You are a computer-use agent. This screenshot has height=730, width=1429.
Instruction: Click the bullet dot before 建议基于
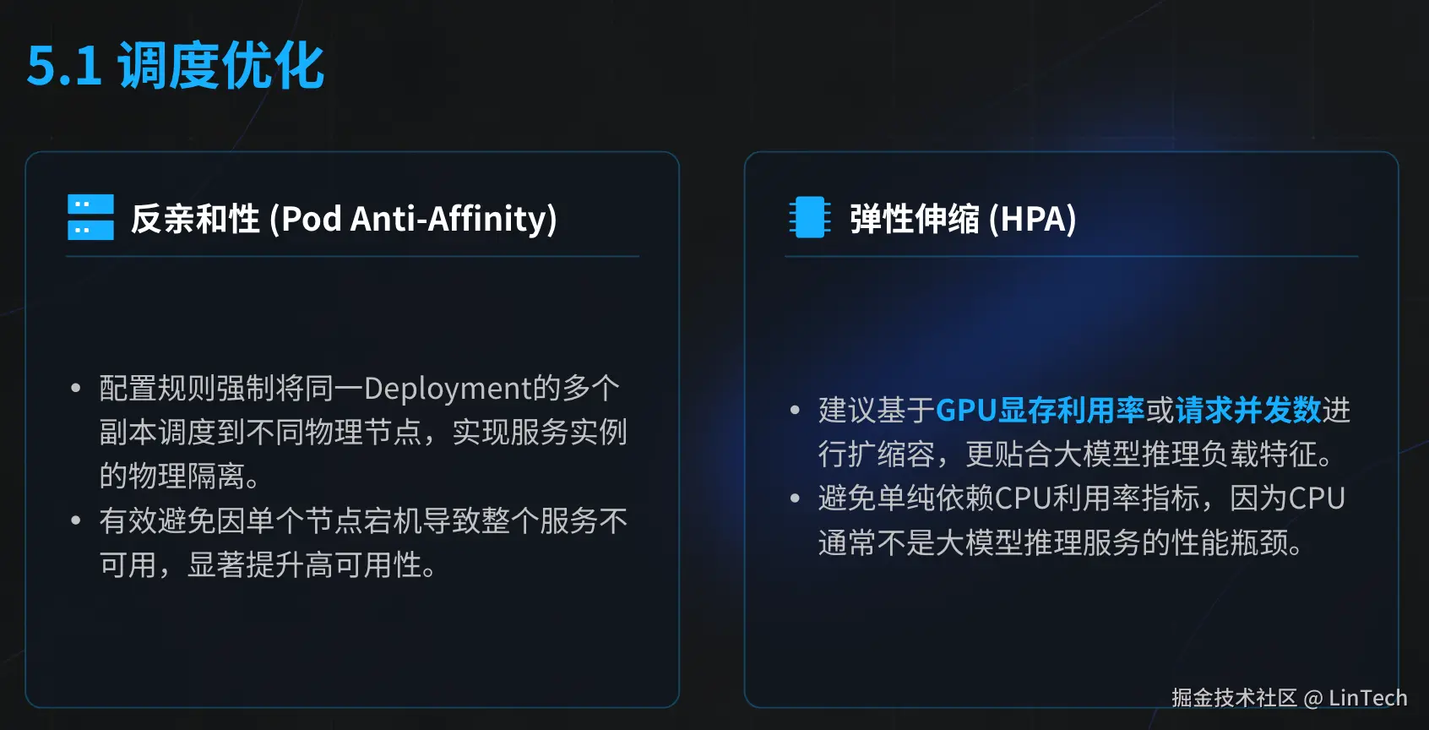click(795, 411)
